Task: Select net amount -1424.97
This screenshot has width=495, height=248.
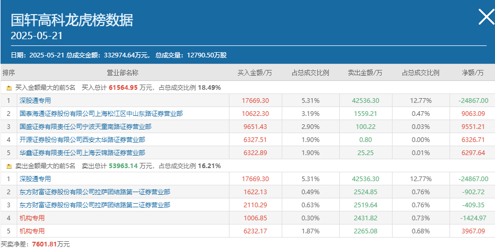Action: 473,218
